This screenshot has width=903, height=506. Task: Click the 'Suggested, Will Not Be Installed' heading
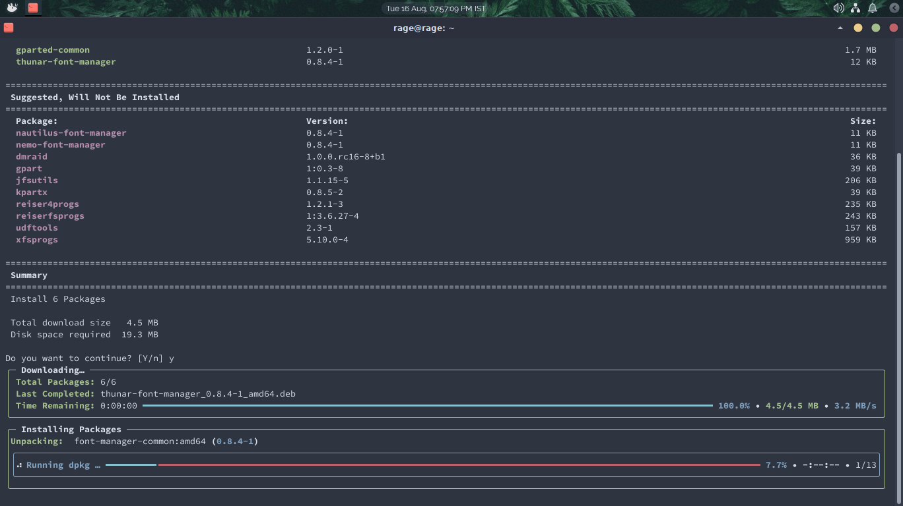pos(95,98)
